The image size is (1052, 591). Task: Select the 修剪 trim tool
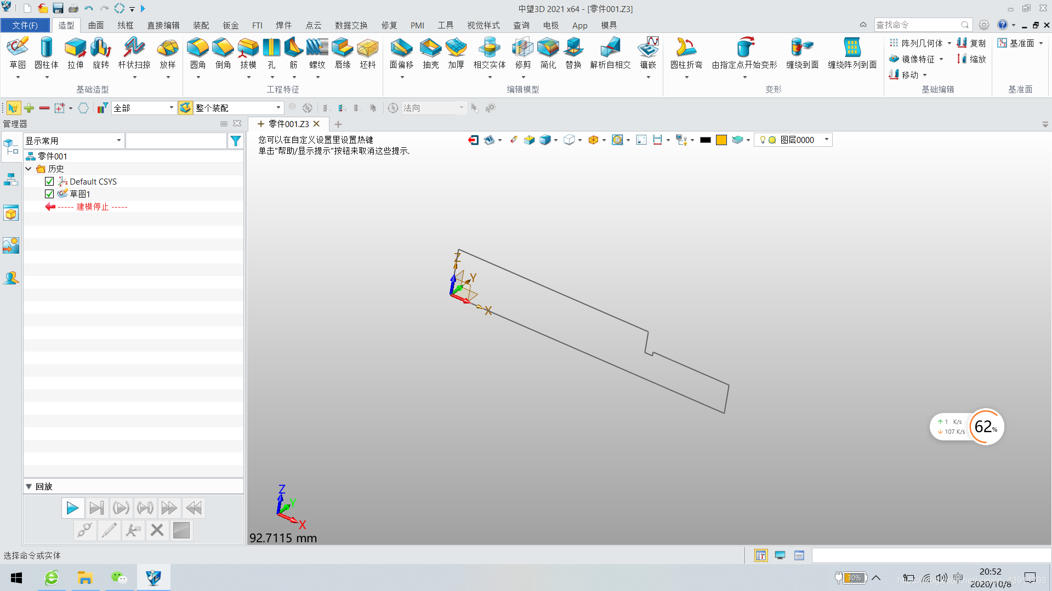click(x=523, y=54)
